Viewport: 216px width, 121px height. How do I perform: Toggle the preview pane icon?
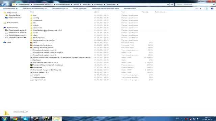coord(206,8)
